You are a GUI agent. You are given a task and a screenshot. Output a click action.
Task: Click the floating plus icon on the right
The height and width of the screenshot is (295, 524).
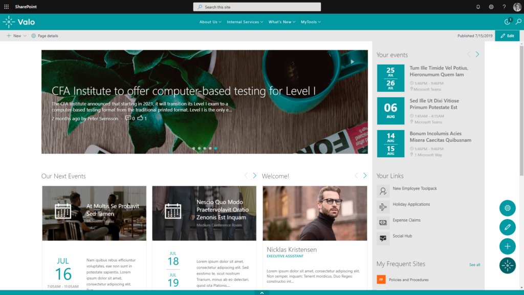507,246
